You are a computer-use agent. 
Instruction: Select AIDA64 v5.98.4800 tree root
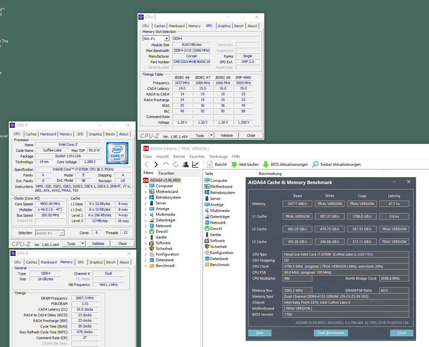162,180
